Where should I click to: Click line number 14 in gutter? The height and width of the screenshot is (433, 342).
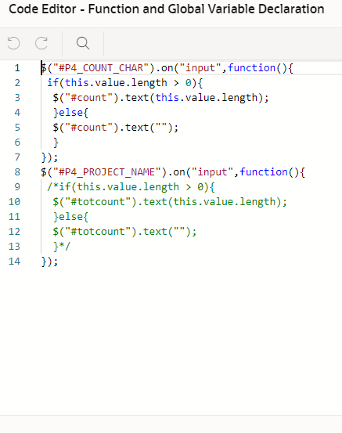tap(14, 262)
